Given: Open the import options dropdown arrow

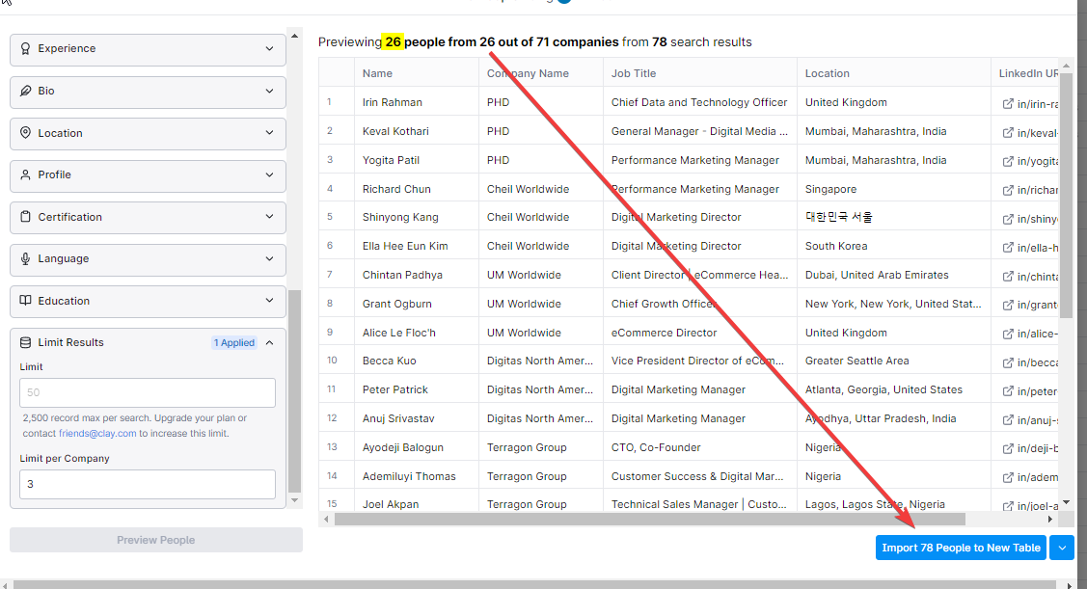Looking at the screenshot, I should click(x=1061, y=548).
